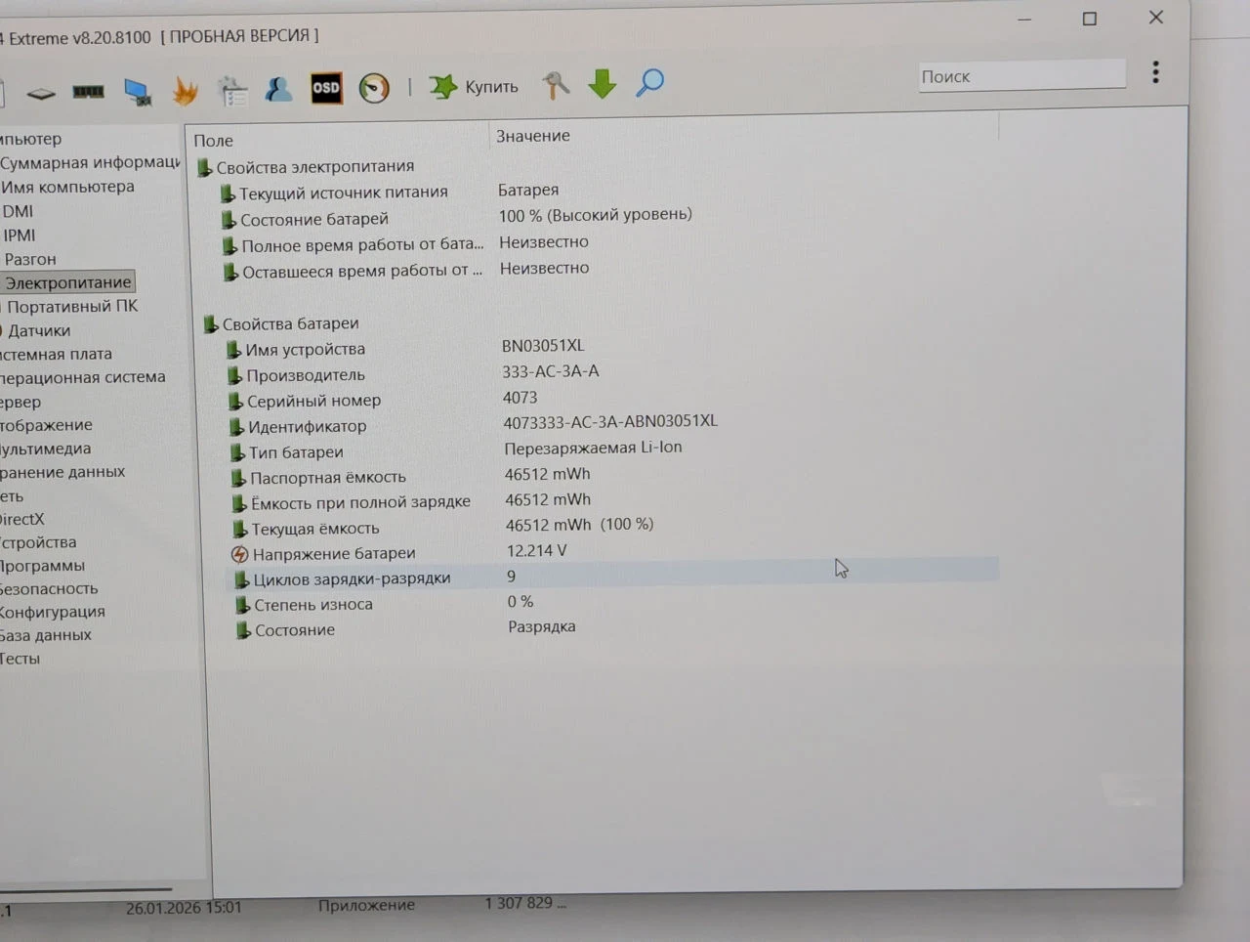
Task: Open the monitor and GPU benchmark icon
Action: coord(138,92)
